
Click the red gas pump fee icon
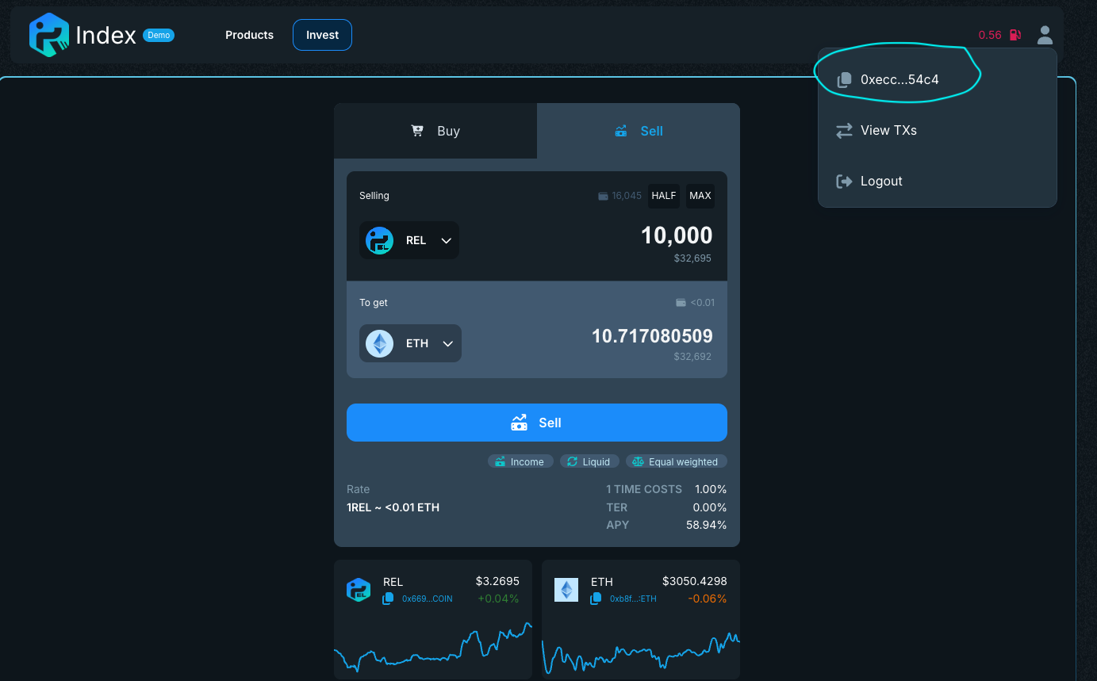point(1016,34)
